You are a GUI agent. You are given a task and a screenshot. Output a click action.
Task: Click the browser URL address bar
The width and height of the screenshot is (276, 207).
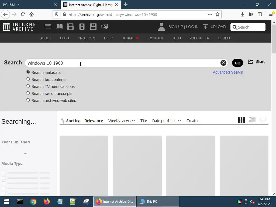click(137, 15)
